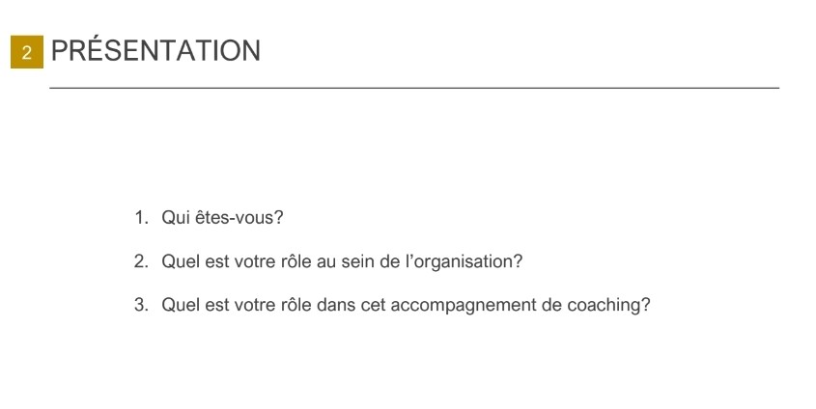Select the list number "2."

click(x=142, y=261)
